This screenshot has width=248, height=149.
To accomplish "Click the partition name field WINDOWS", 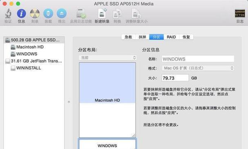I will pyautogui.click(x=198, y=59).
